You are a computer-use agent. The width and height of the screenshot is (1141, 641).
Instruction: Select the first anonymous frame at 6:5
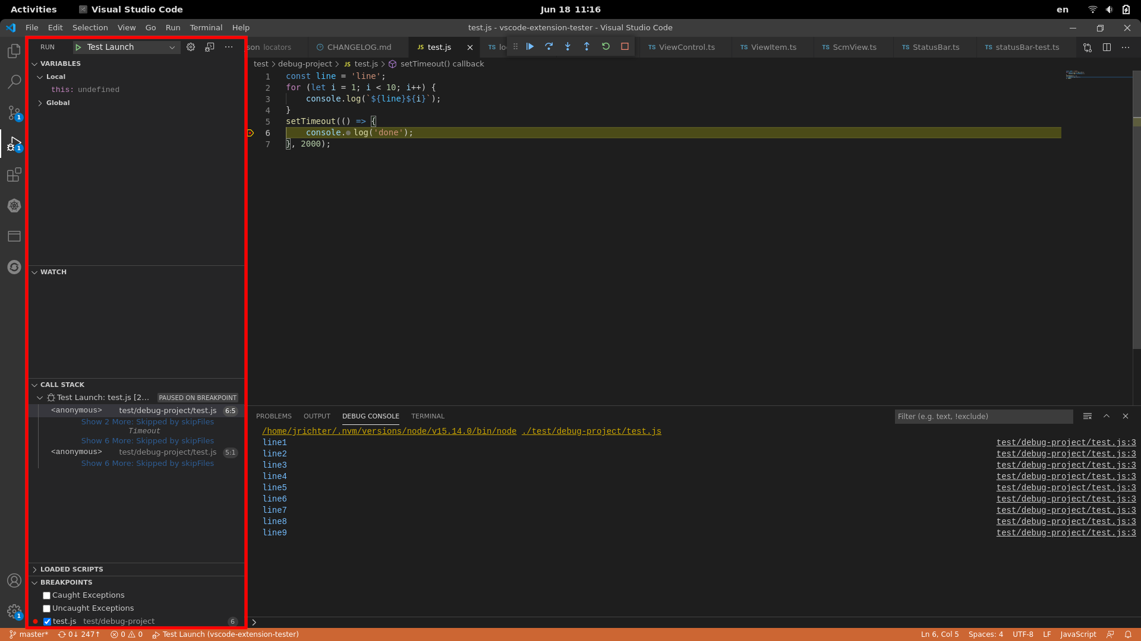136,411
